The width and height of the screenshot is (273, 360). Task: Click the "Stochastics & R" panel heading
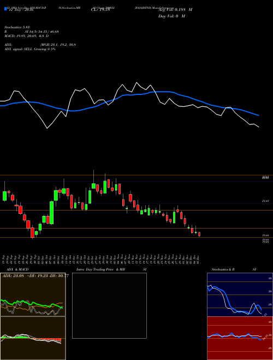click(223, 269)
